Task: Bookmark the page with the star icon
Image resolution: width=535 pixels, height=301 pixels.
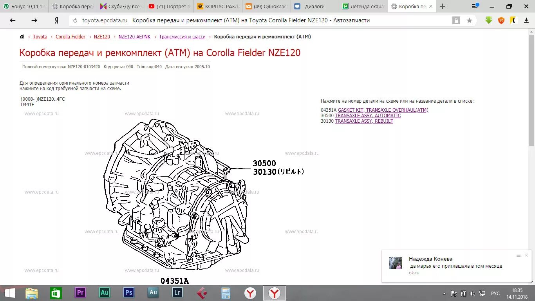Action: click(x=469, y=20)
